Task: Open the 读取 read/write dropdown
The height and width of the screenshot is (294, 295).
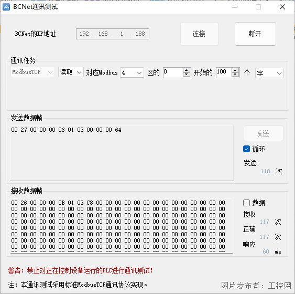Action: pyautogui.click(x=71, y=72)
